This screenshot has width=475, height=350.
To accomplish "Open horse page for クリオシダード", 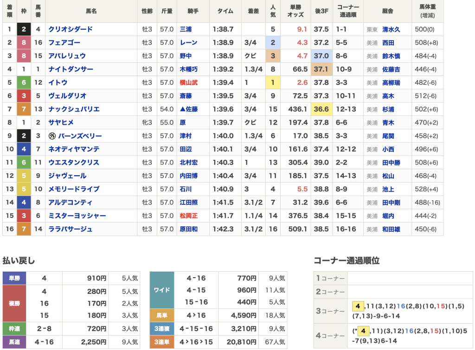I will point(71,29).
